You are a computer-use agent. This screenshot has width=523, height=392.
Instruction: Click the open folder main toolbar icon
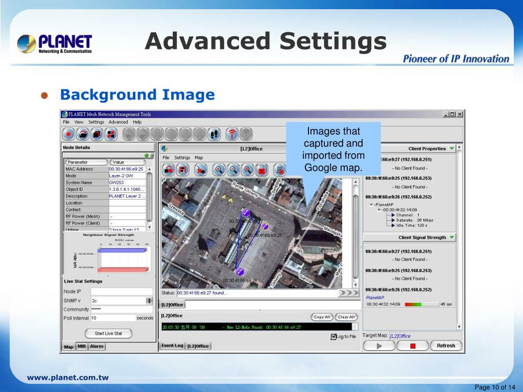pos(83,134)
